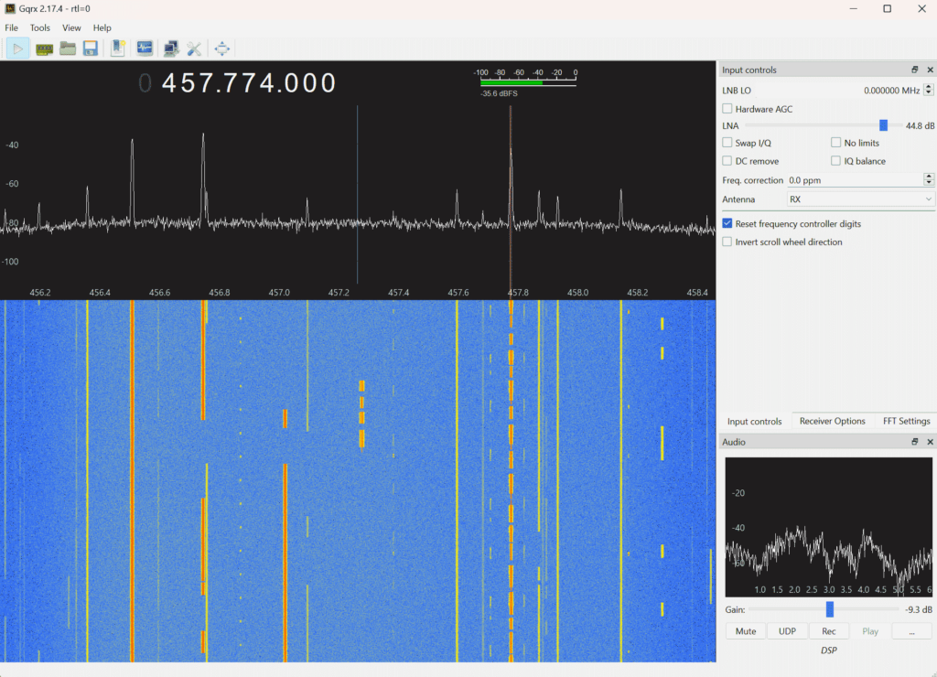The height and width of the screenshot is (677, 937).
Task: Open the File menu
Action: pos(11,27)
